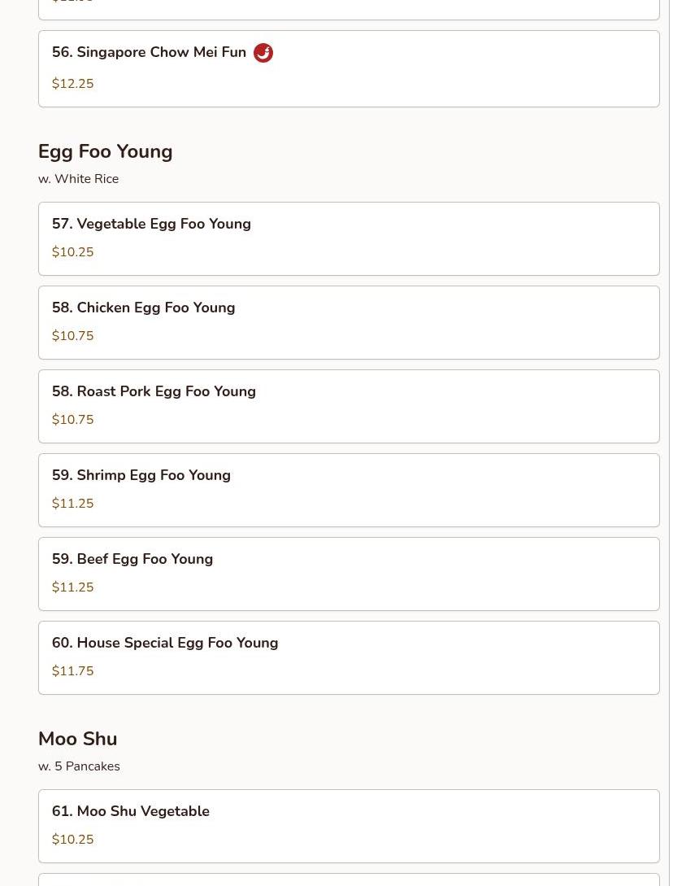Select 58. Roast Pork Egg Foo Young
The width and height of the screenshot is (686, 886).
point(349,406)
